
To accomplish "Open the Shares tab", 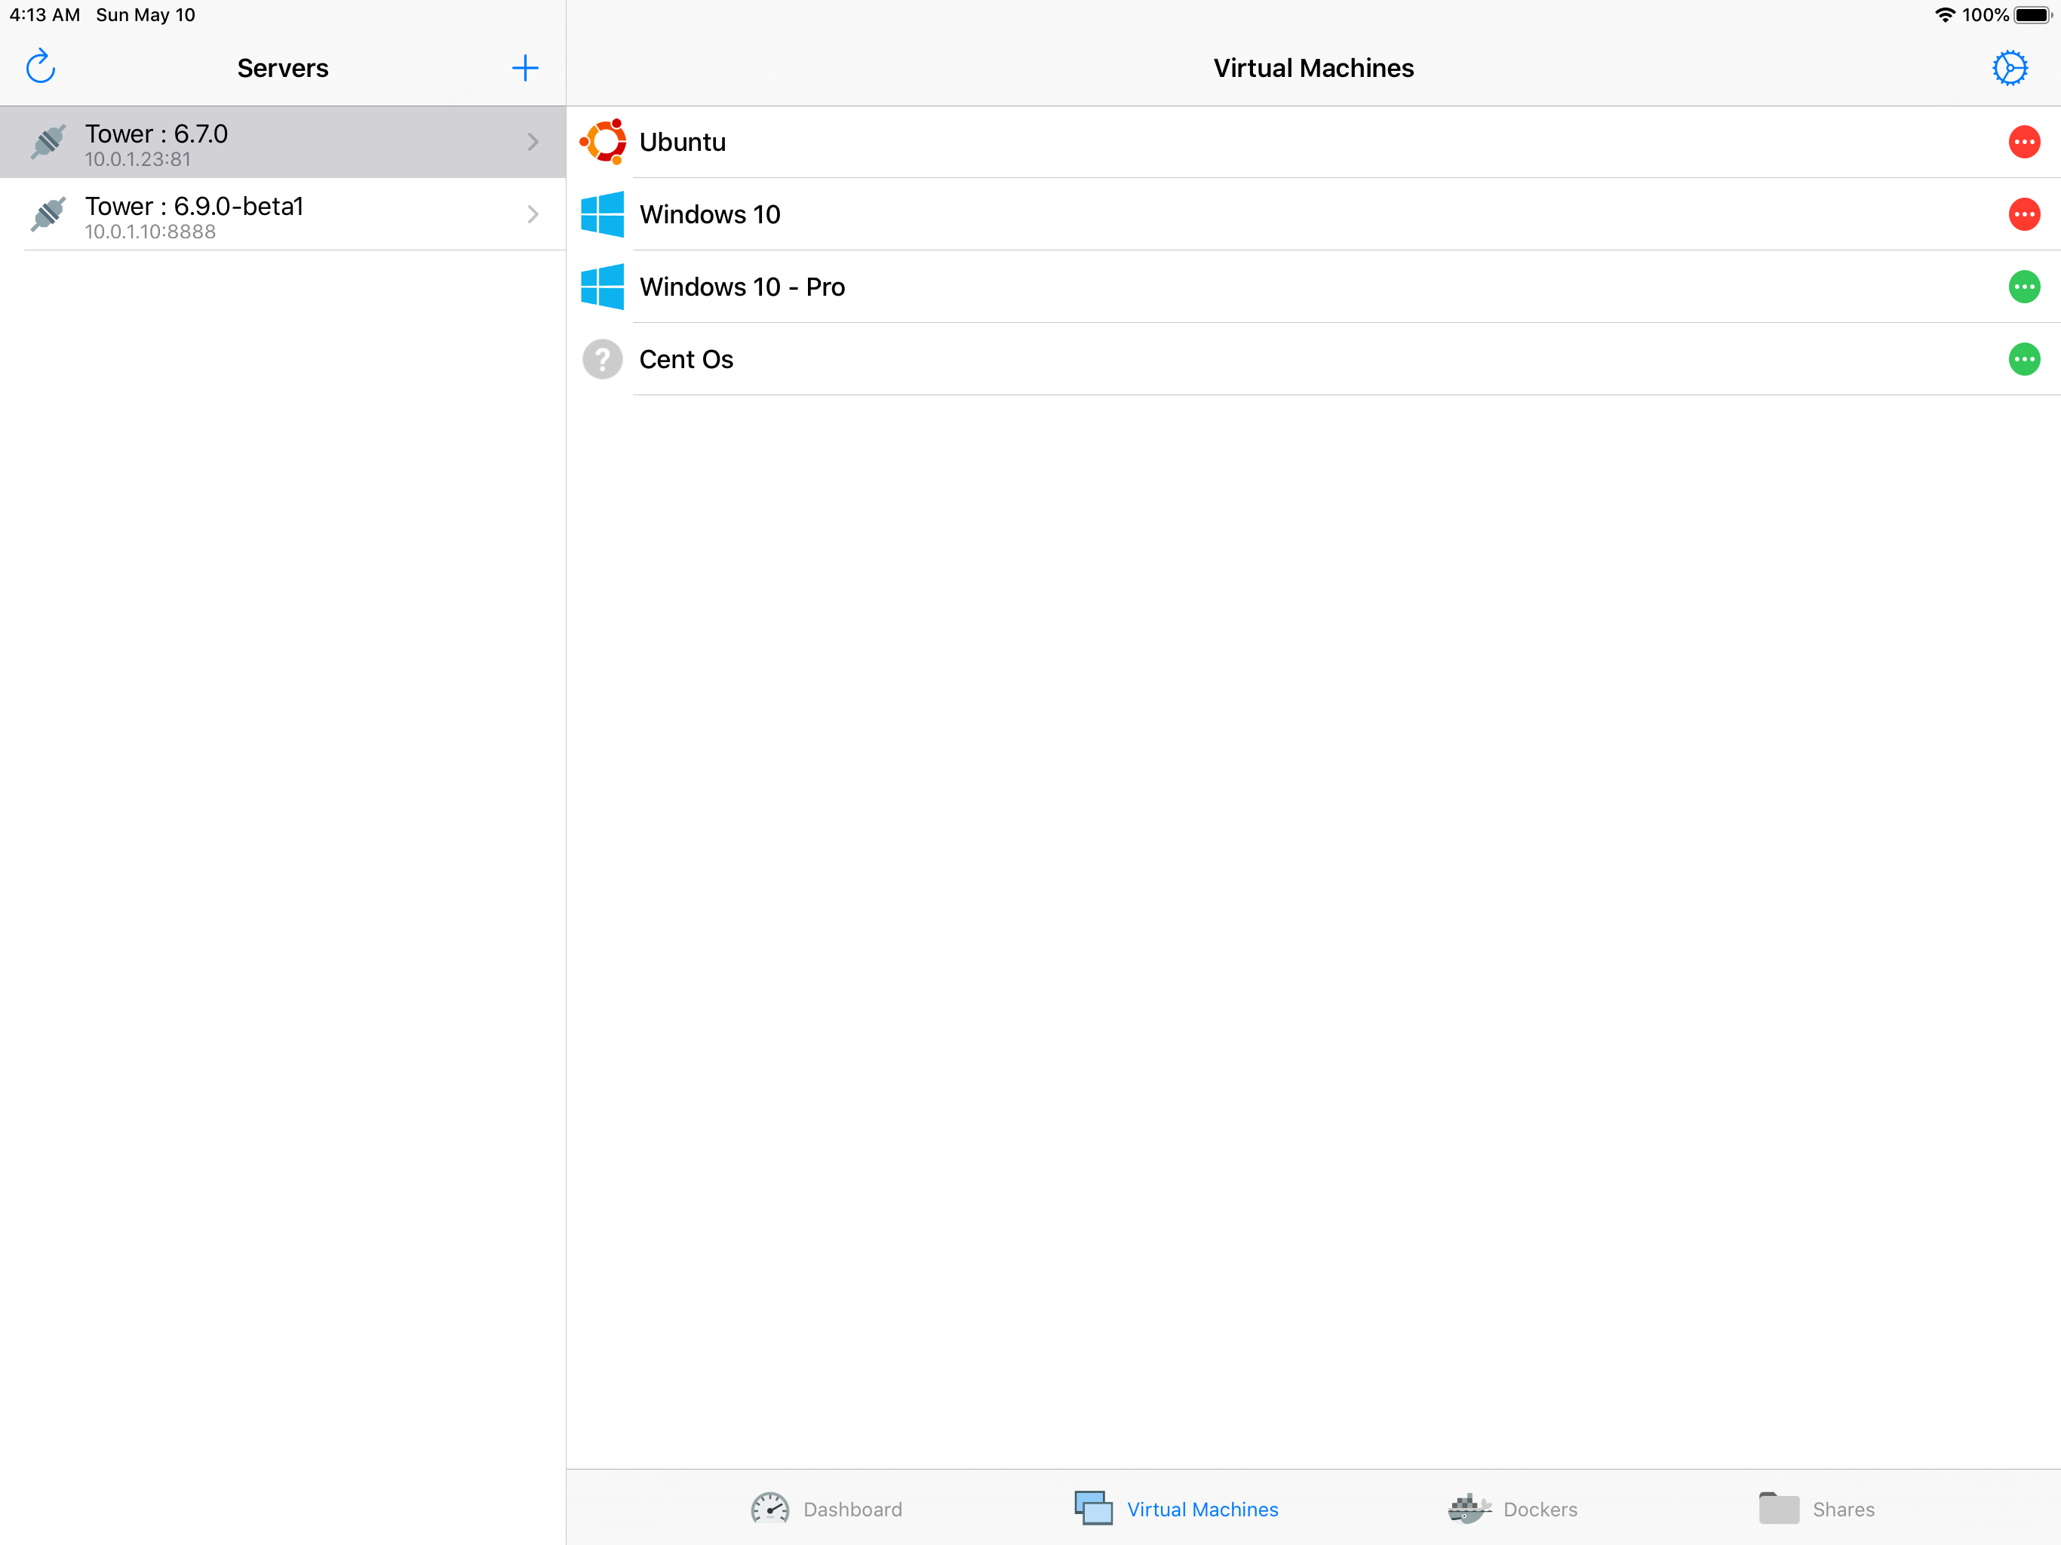I will (1817, 1509).
